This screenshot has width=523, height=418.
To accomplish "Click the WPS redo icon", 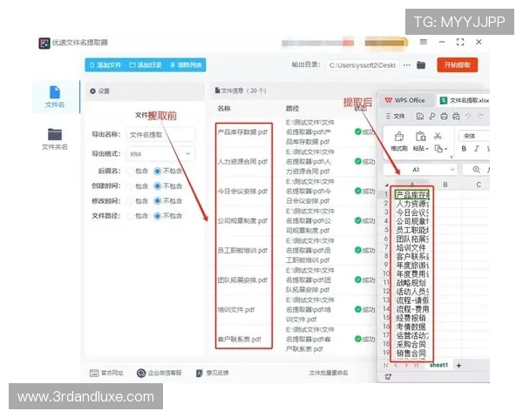I will pos(480,117).
